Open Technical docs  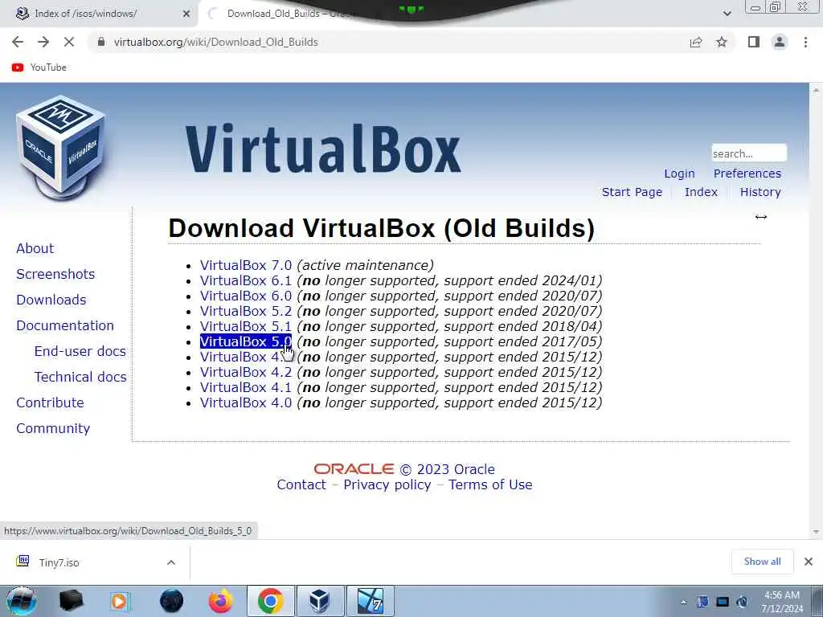tap(80, 377)
